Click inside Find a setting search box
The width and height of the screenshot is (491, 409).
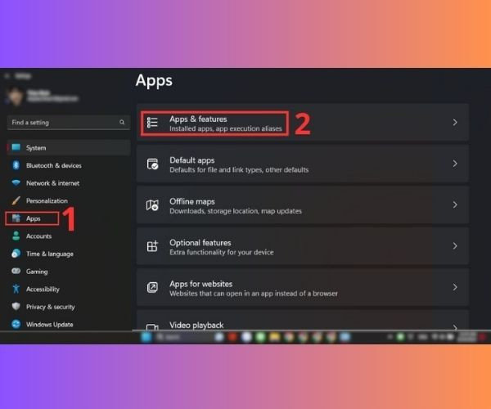click(69, 123)
